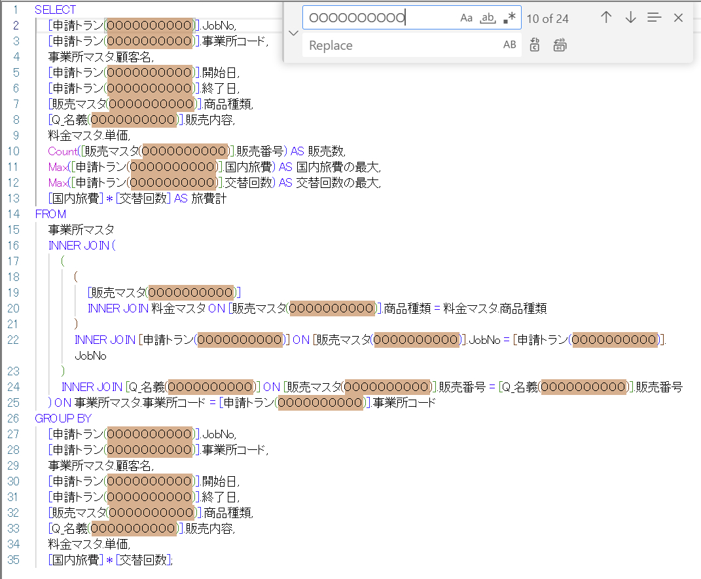Click the '10 of 24' match counter

coord(547,19)
